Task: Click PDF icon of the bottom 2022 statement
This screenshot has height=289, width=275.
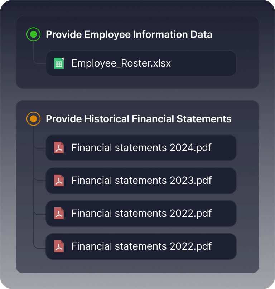Action: click(x=59, y=246)
